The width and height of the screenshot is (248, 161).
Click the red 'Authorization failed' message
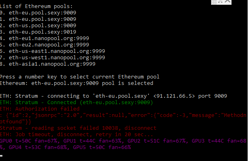(40, 109)
